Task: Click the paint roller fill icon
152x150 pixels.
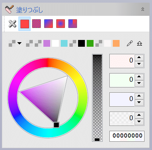Action: coord(9,9)
